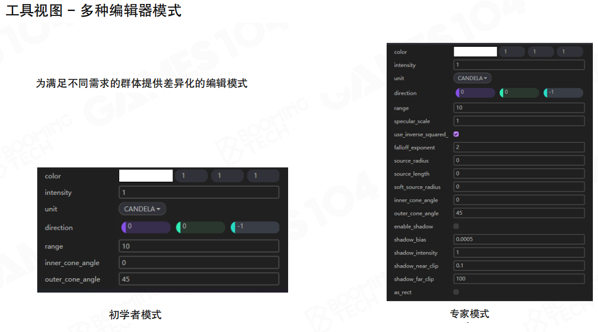Enable the enable_shadow checkbox
Viewport: 598px width, 332px height.
pos(456,226)
